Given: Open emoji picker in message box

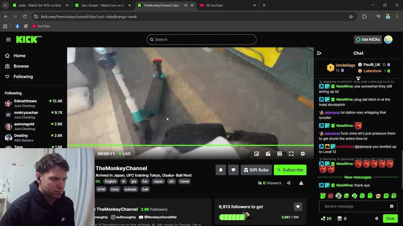Looking at the screenshot, I should pyautogui.click(x=392, y=206).
